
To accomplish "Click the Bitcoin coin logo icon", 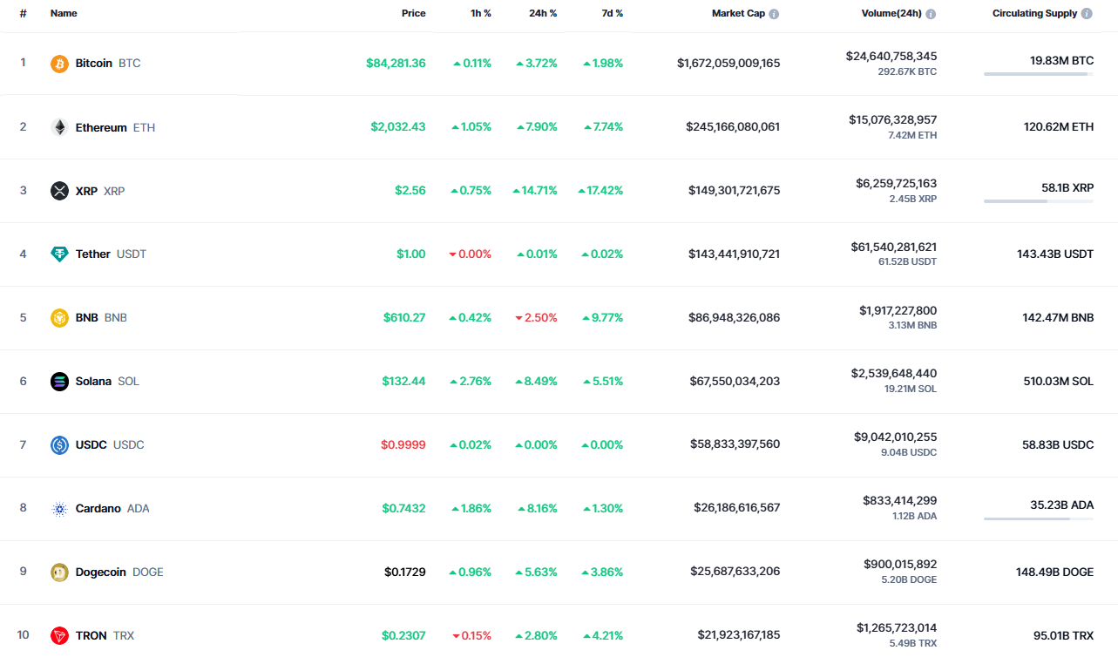I will pos(59,64).
